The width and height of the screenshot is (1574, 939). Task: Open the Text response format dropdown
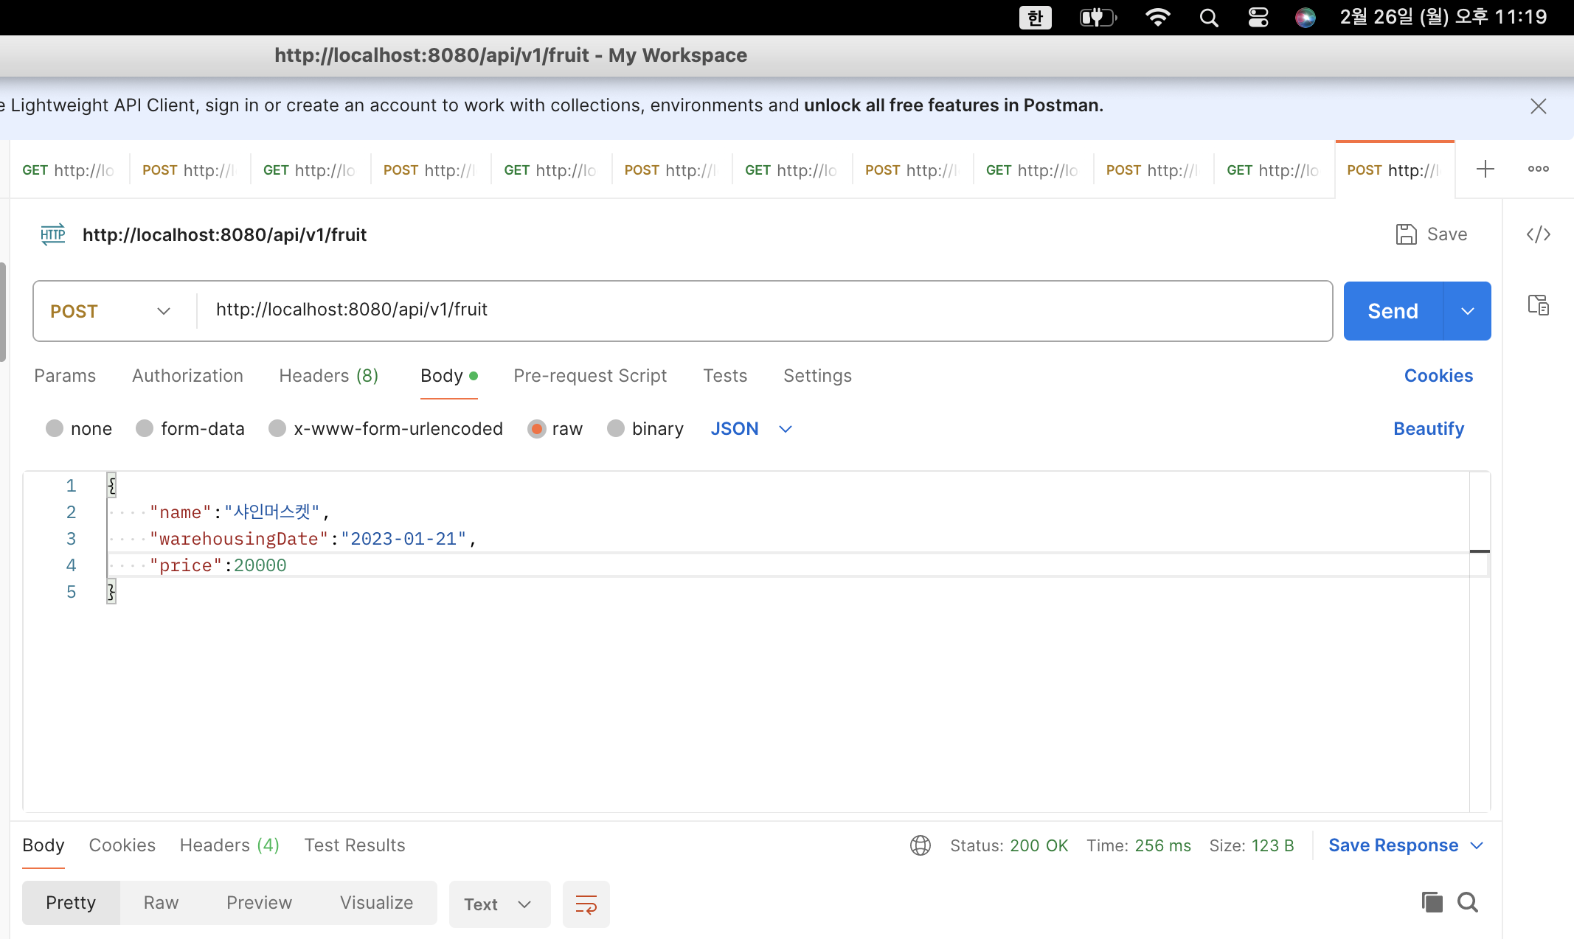tap(499, 904)
